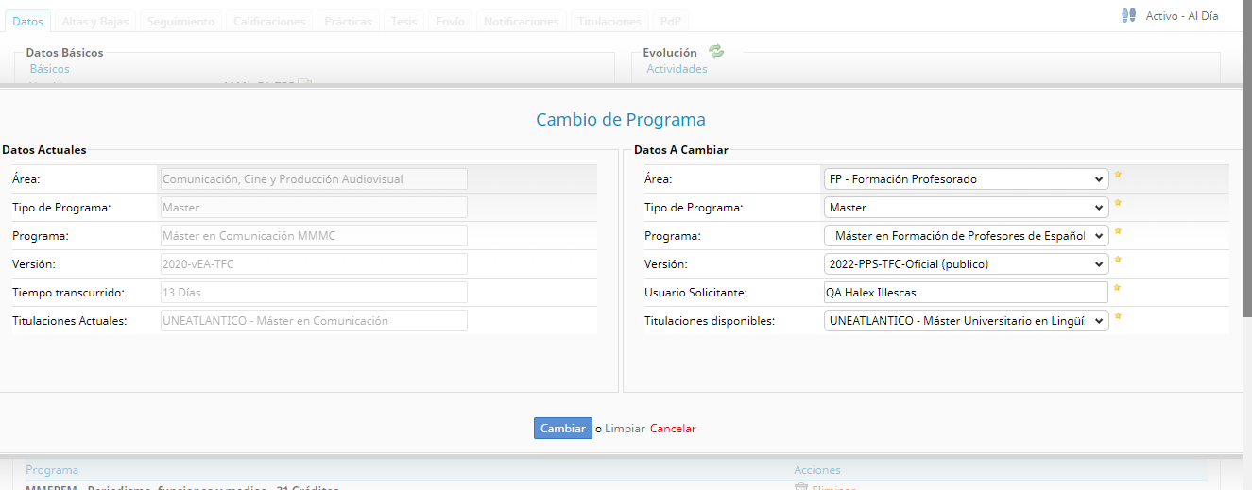Switch to the Altas y Bajas tab

point(96,21)
